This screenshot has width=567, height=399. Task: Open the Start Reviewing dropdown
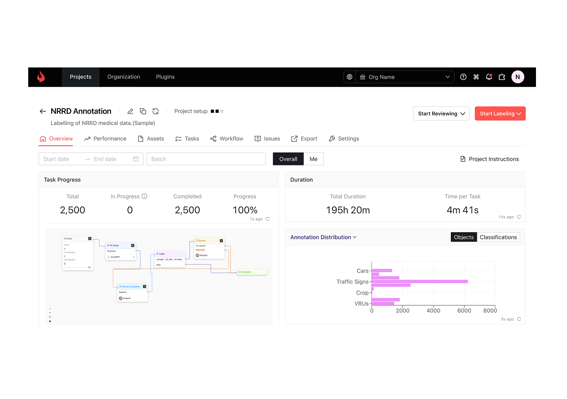point(441,113)
